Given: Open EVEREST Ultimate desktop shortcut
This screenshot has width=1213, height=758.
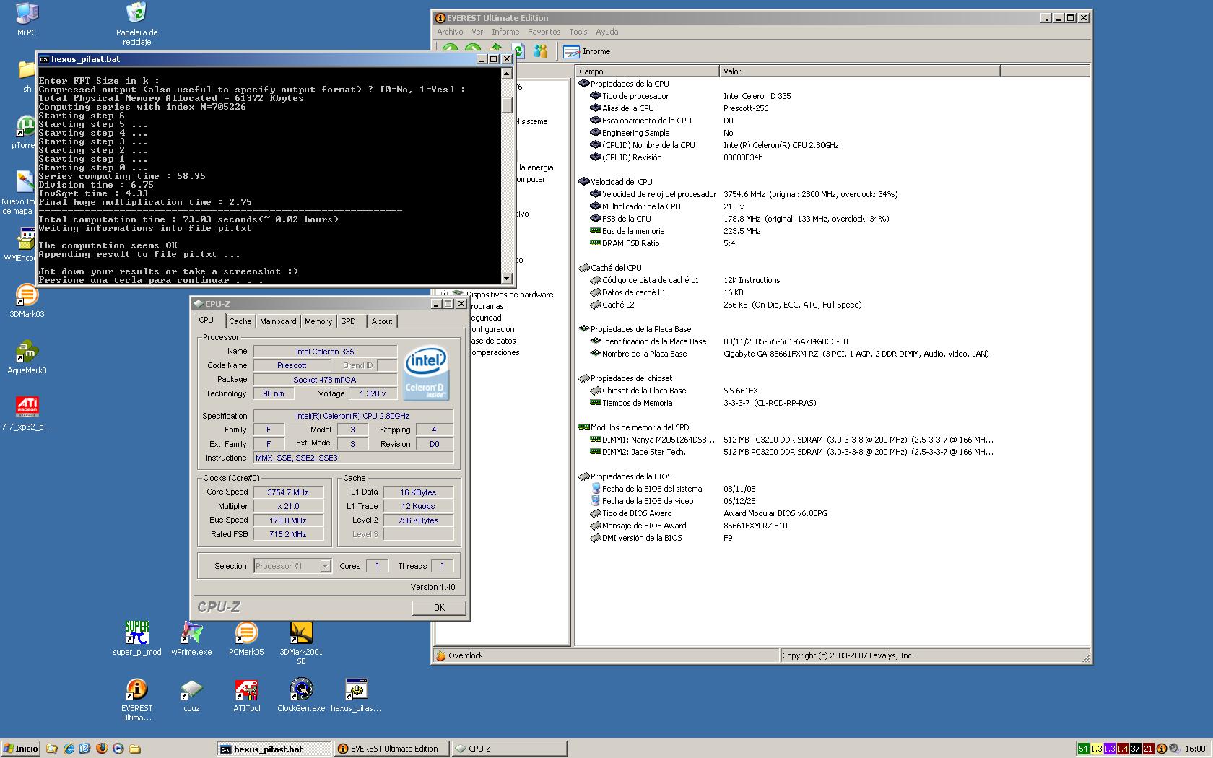Looking at the screenshot, I should point(137,700).
